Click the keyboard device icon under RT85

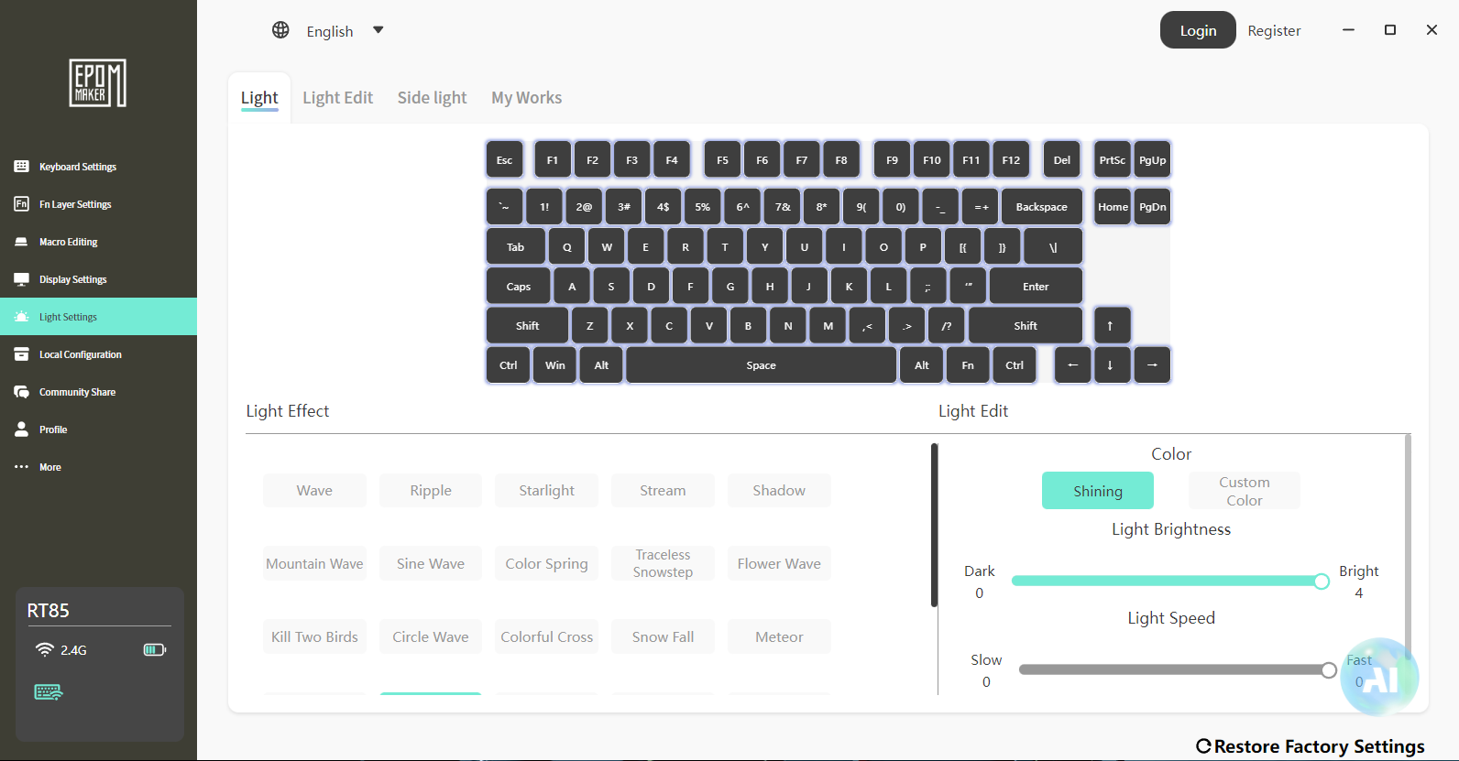coord(49,692)
